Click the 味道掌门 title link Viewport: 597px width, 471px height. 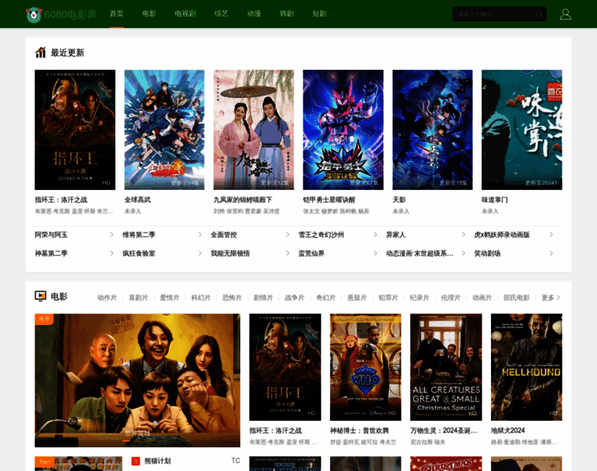pos(495,199)
